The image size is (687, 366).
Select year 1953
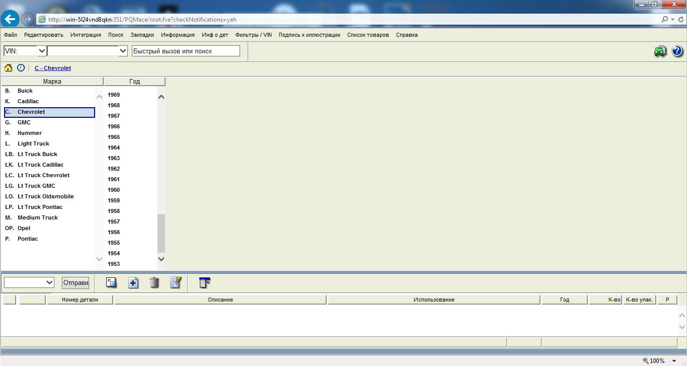114,264
